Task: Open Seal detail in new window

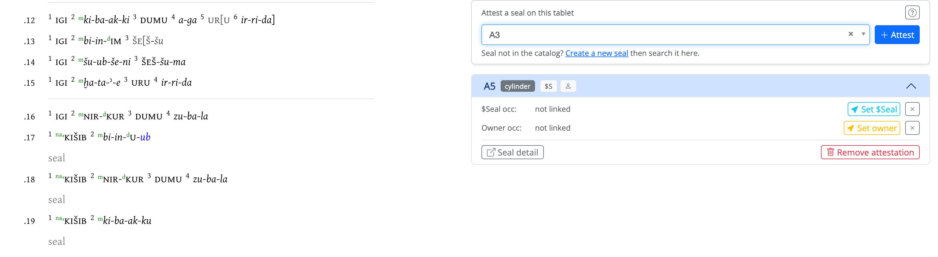Action: click(512, 152)
